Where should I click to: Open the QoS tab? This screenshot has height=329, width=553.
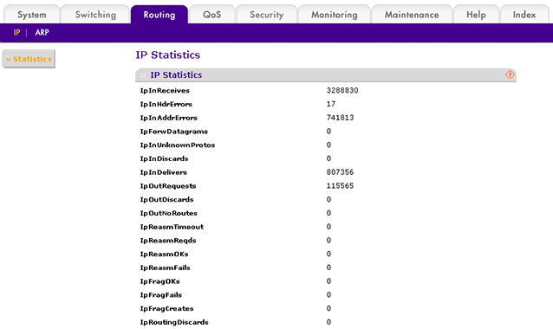point(212,15)
